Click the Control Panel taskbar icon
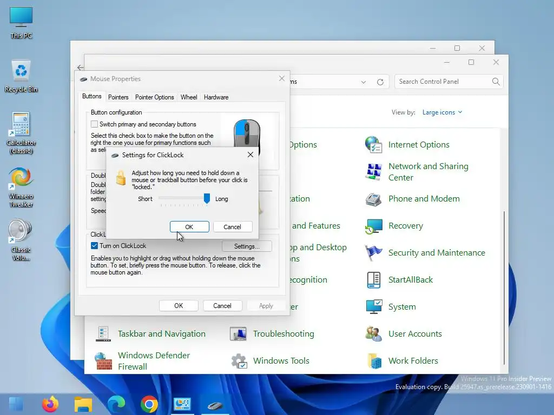 (182, 404)
